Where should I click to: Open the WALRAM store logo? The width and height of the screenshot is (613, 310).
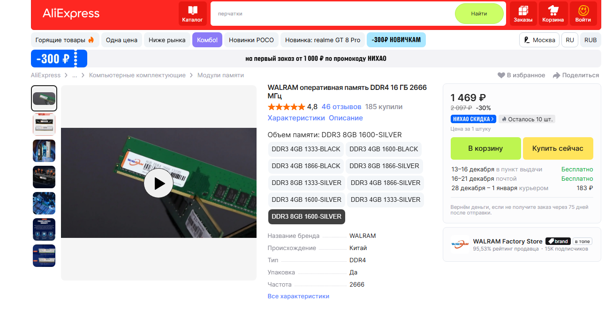tap(460, 244)
